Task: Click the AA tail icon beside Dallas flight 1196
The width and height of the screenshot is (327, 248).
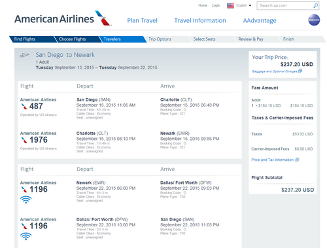Action: point(24,226)
